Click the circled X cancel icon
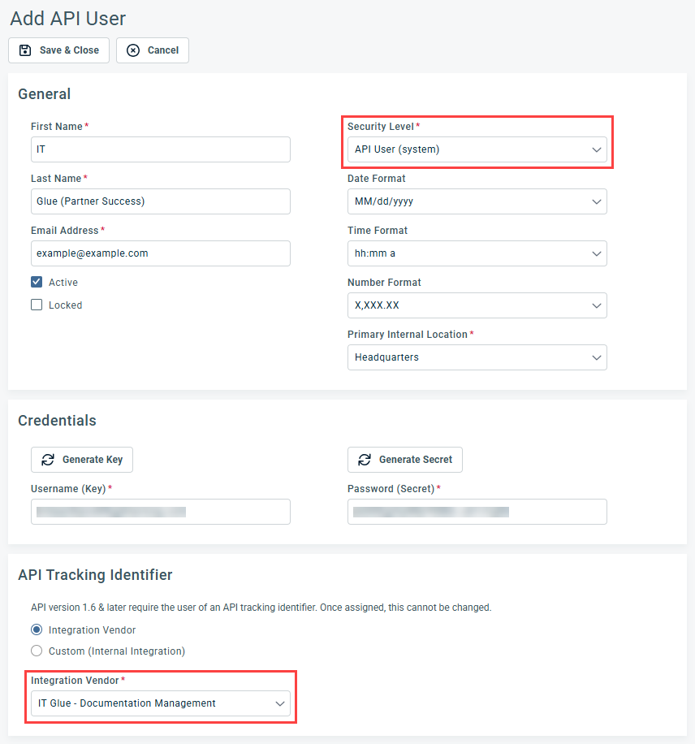 [133, 50]
